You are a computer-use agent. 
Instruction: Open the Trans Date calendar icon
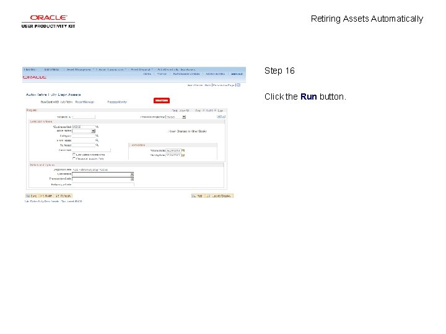tap(183, 150)
